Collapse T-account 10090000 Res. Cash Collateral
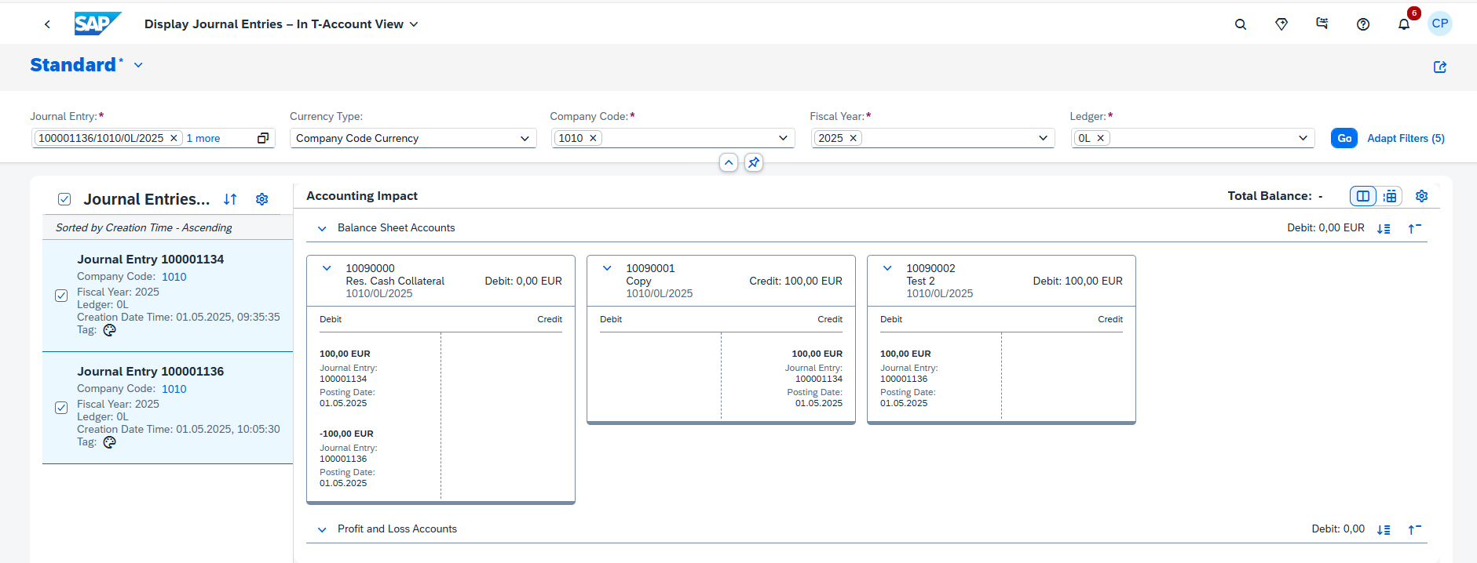Viewport: 1477px width, 563px height. [x=327, y=268]
